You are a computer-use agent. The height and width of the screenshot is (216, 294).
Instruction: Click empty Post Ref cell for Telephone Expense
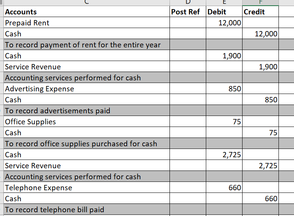point(188,188)
